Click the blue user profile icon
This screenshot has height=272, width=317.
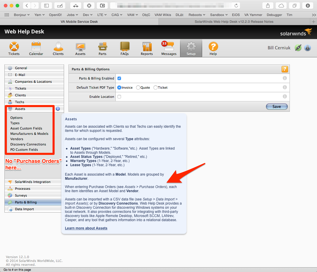point(308,48)
